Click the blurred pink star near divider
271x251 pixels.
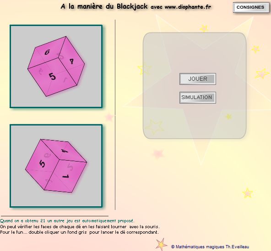[109, 117]
